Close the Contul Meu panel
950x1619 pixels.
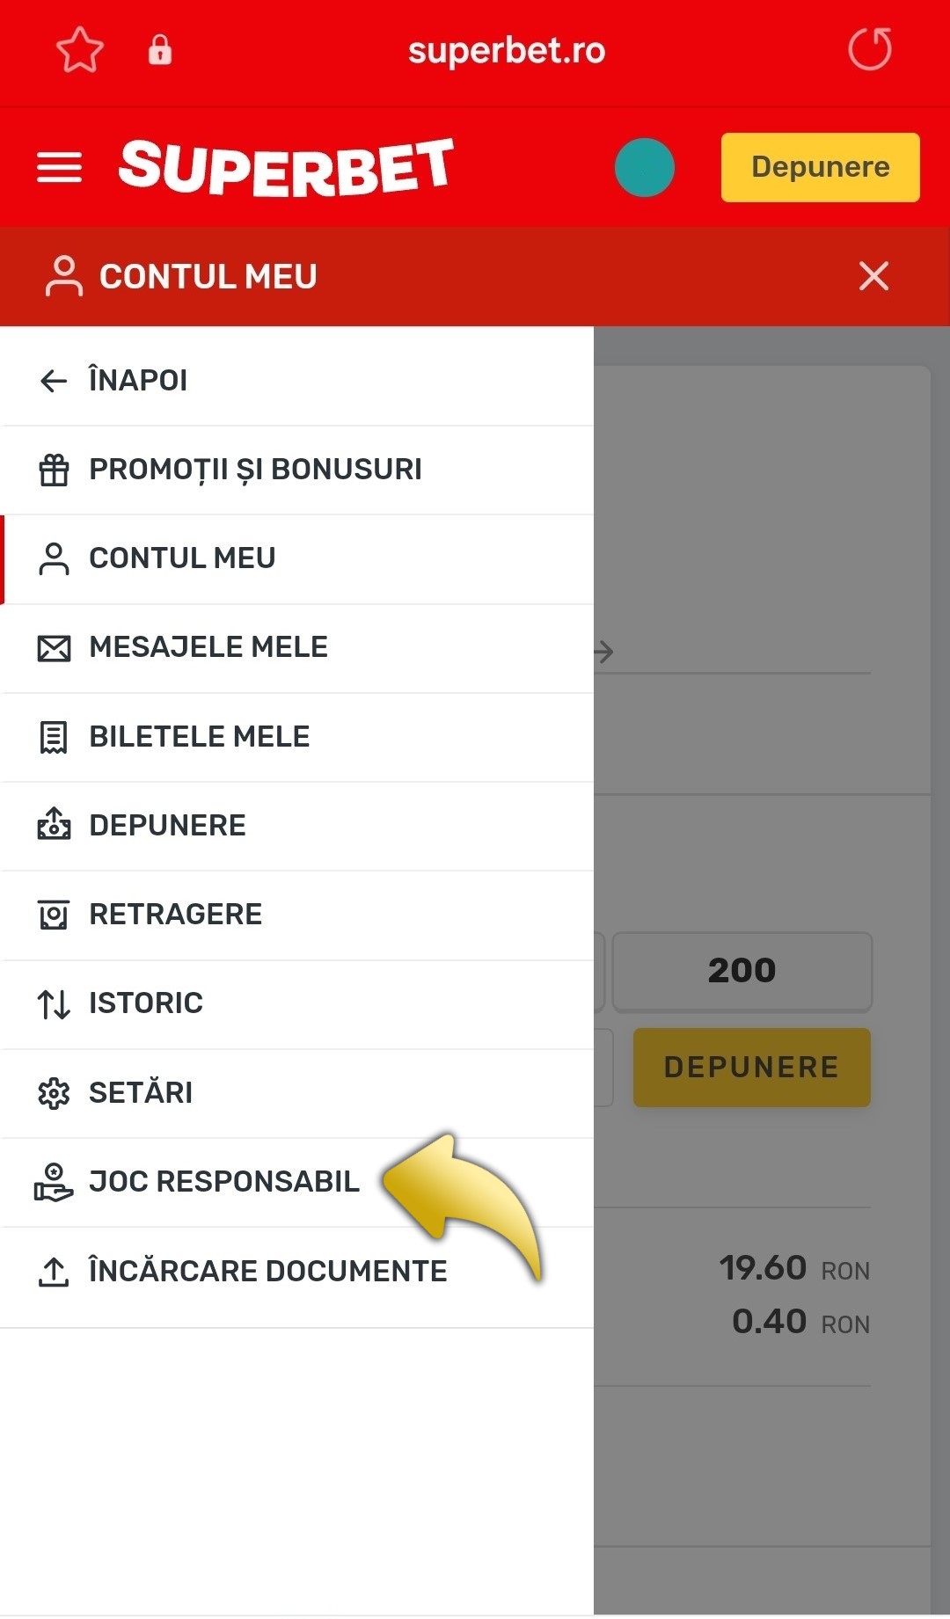pyautogui.click(x=873, y=276)
